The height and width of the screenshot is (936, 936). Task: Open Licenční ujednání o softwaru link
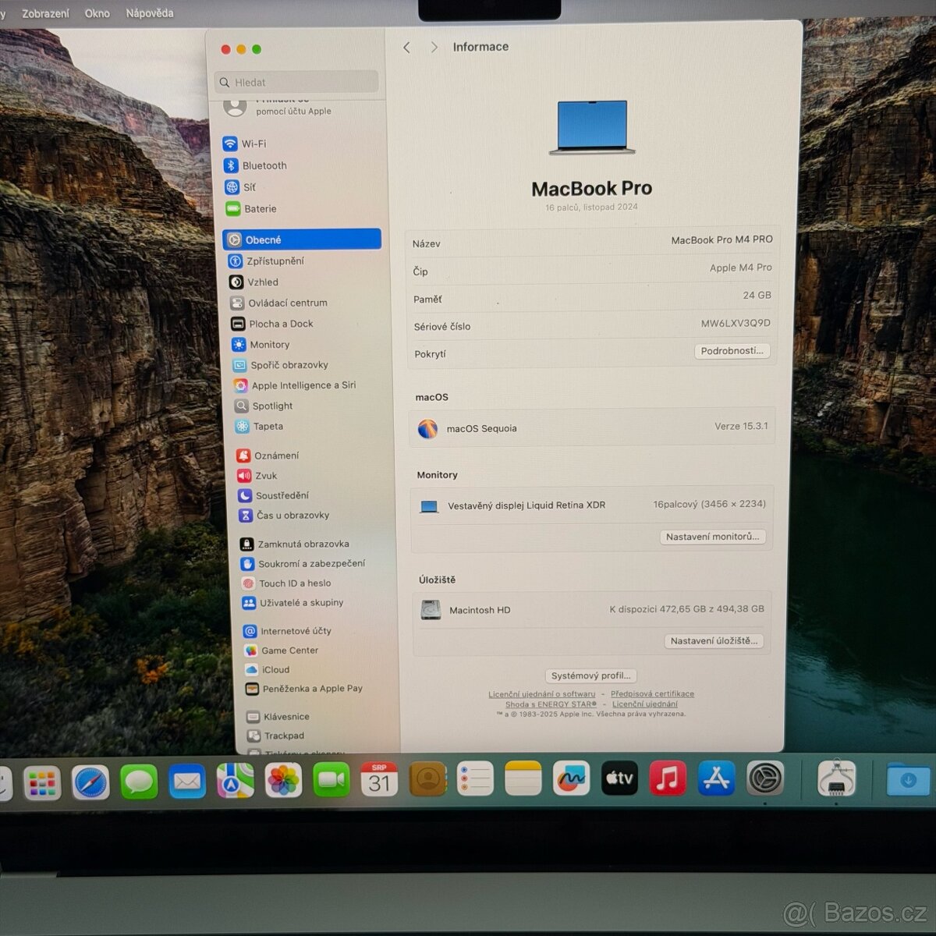[541, 694]
